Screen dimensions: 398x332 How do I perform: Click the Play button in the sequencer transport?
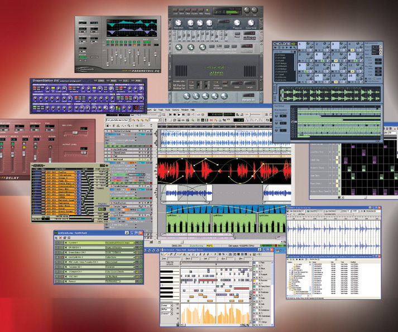pos(179,114)
